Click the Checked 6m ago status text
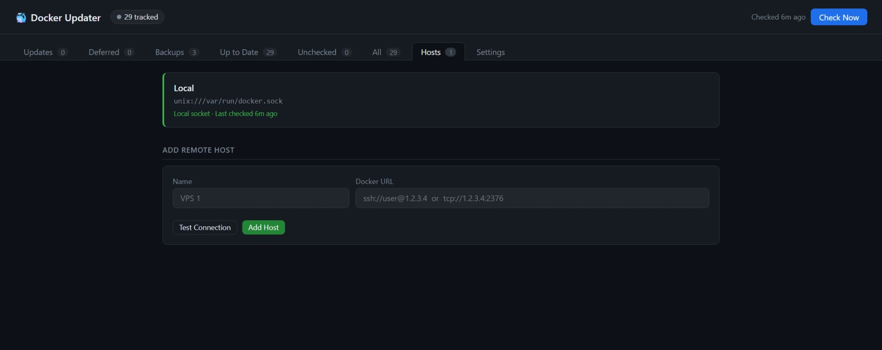882x350 pixels. pyautogui.click(x=778, y=17)
